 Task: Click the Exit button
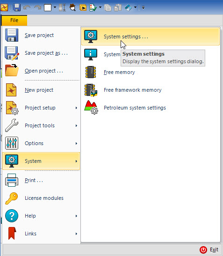pyautogui.click(x=209, y=249)
